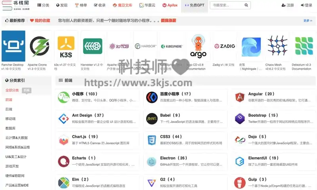Click the Babel black circle icon
317x190 pixels.
(152, 118)
